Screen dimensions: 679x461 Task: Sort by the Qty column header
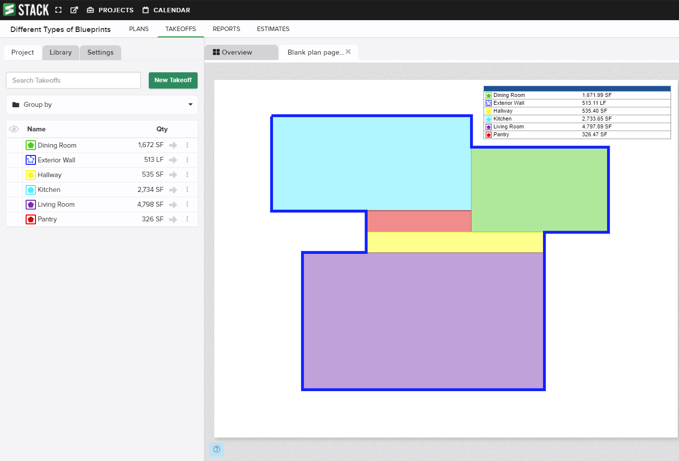pos(162,129)
